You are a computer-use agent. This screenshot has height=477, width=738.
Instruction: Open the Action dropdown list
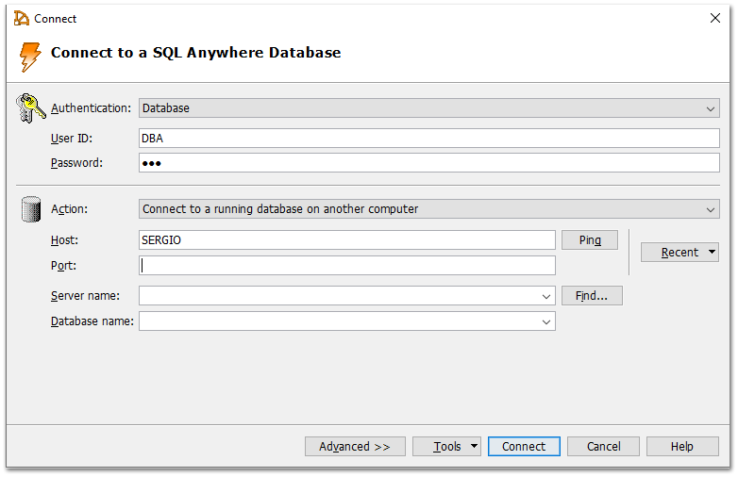pyautogui.click(x=428, y=209)
